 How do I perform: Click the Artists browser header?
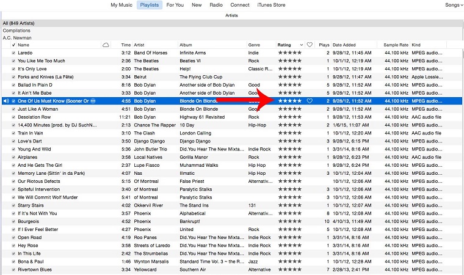(232, 15)
